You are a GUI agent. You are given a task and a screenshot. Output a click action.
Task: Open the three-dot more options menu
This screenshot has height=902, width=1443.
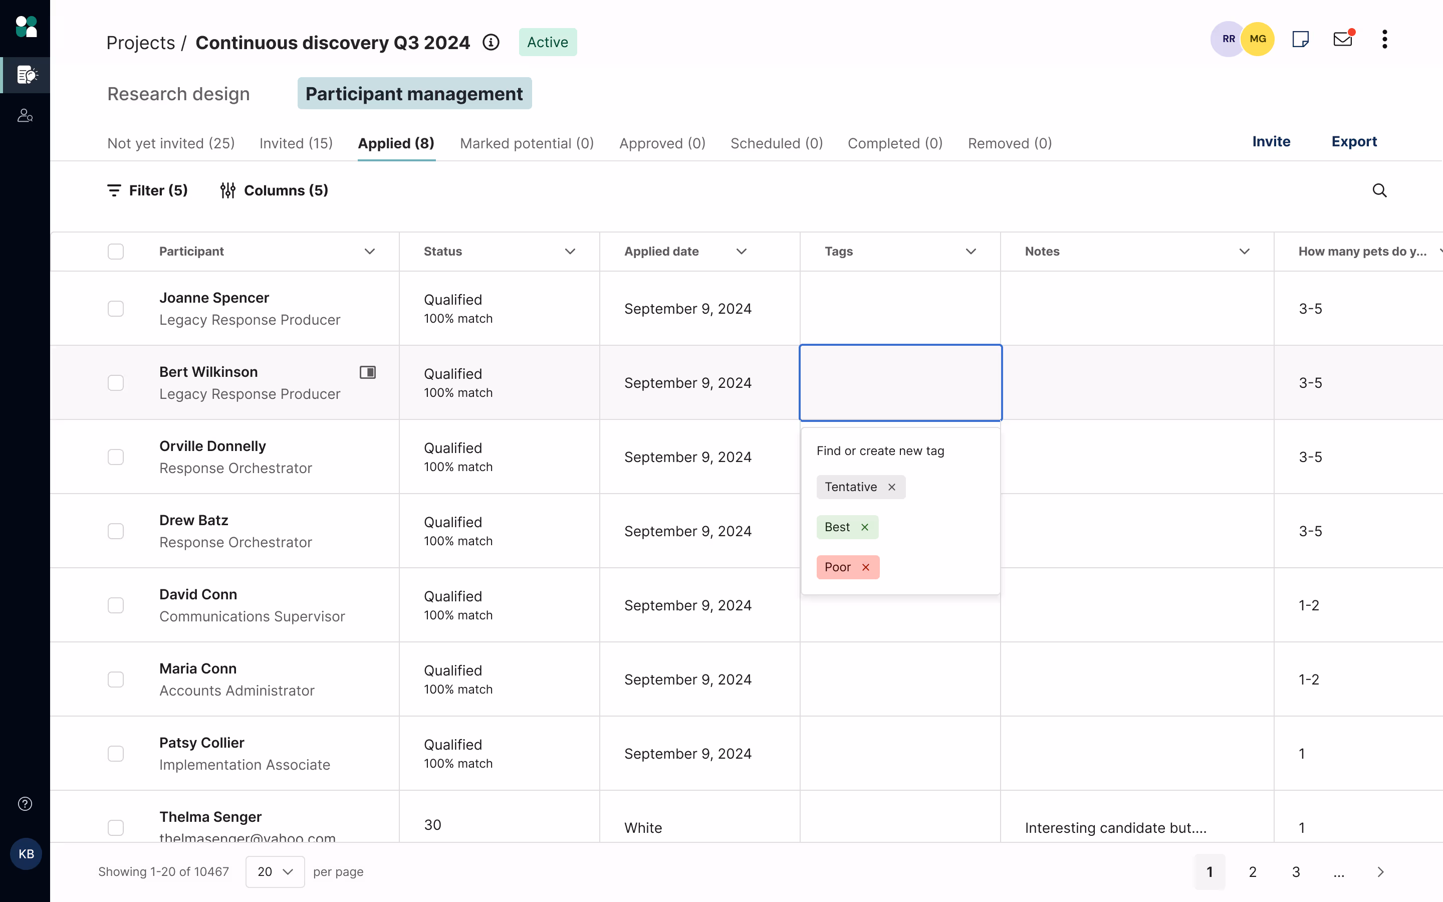[x=1384, y=40]
